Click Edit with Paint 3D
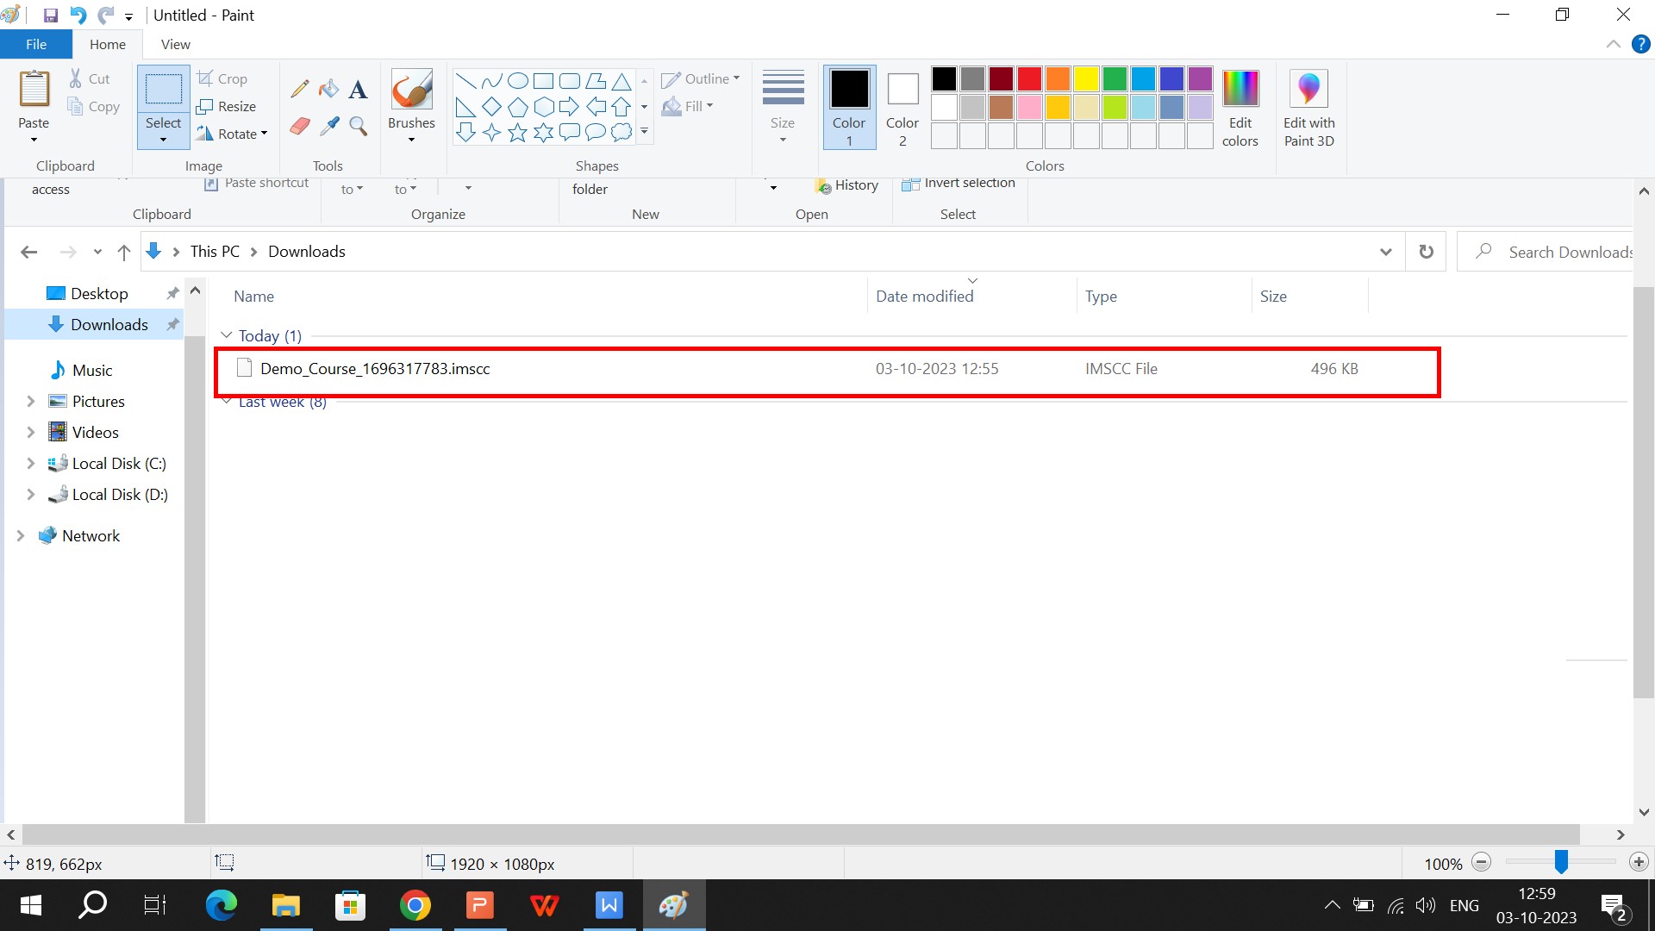The width and height of the screenshot is (1655, 931). click(1308, 107)
